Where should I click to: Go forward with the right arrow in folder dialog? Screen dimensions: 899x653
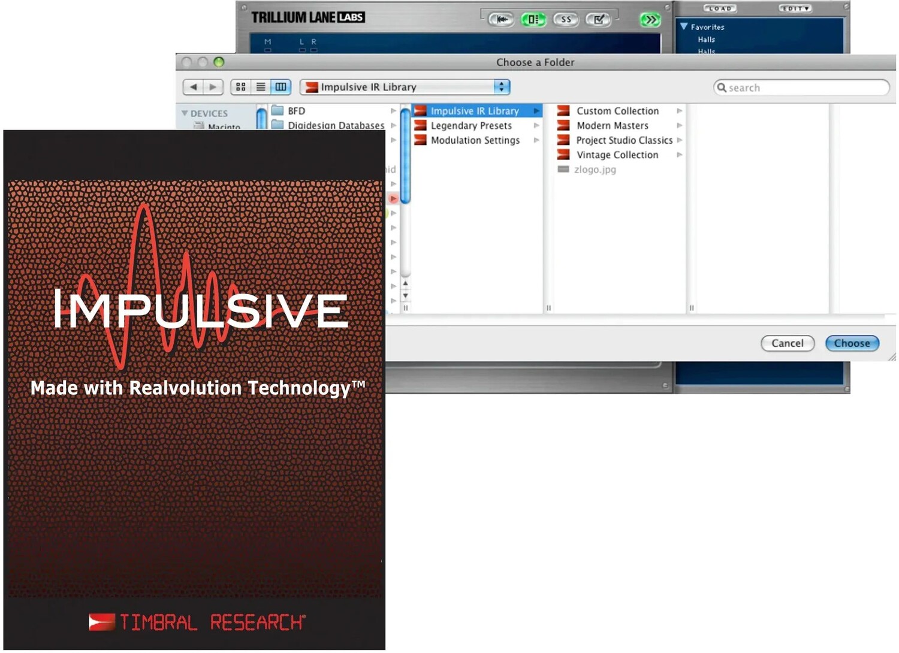[213, 87]
